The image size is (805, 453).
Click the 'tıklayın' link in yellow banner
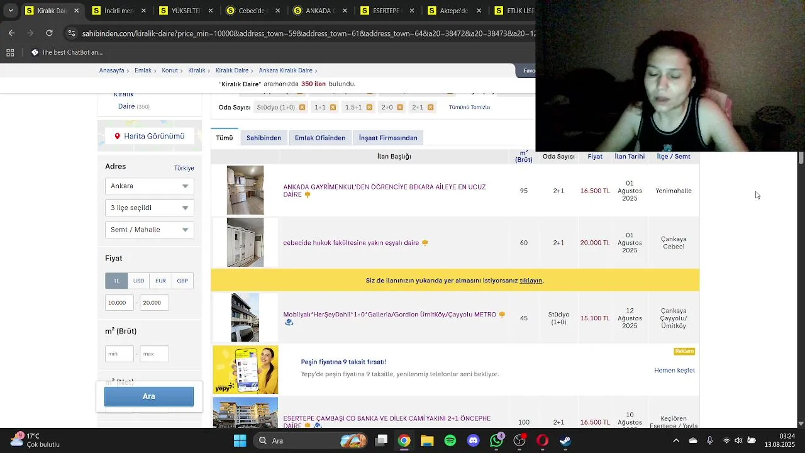click(531, 281)
